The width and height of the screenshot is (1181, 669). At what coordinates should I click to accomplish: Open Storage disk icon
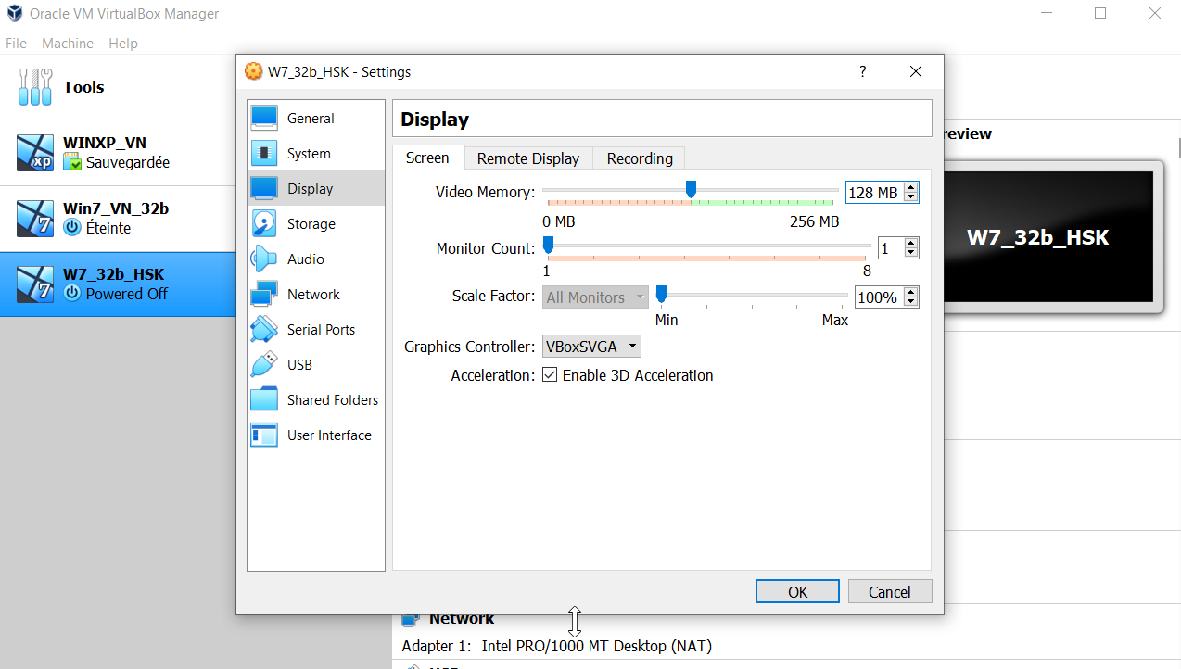pos(264,223)
